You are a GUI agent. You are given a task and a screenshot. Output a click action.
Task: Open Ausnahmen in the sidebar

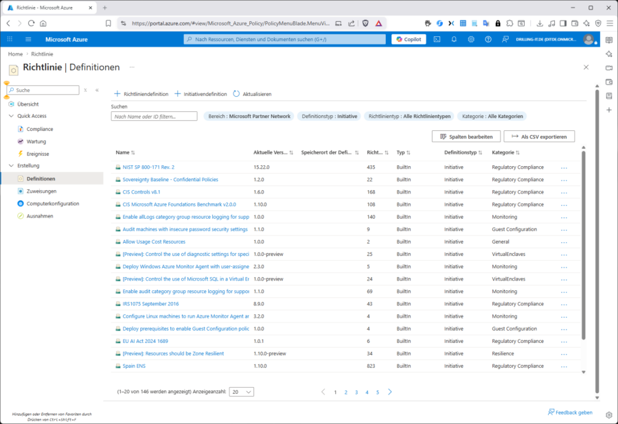tap(39, 215)
